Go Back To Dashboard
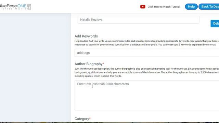 [209, 6]
